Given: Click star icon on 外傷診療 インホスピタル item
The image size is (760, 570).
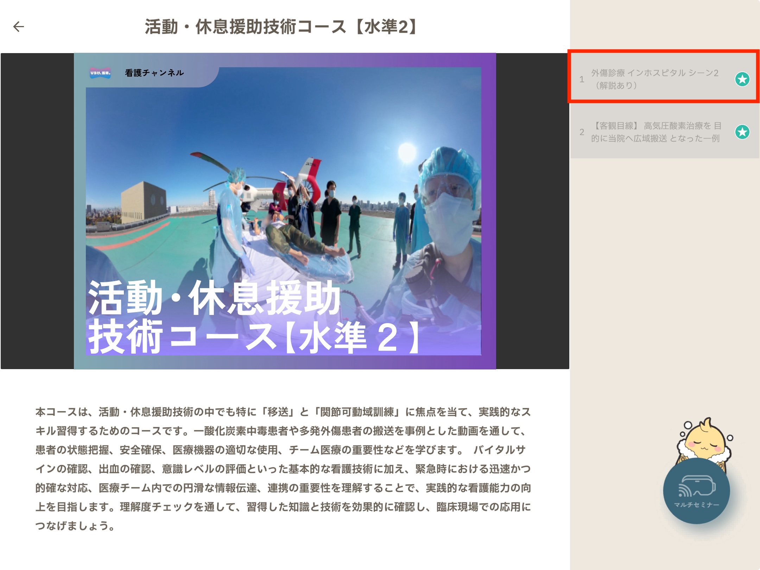Looking at the screenshot, I should [x=742, y=79].
